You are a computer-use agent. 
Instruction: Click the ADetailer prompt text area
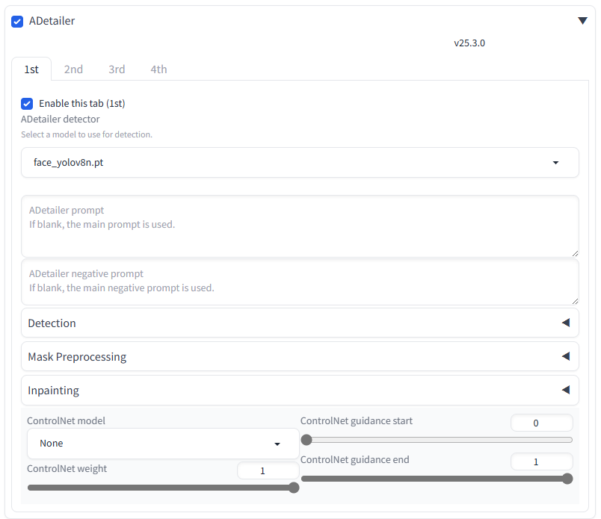[x=300, y=226]
